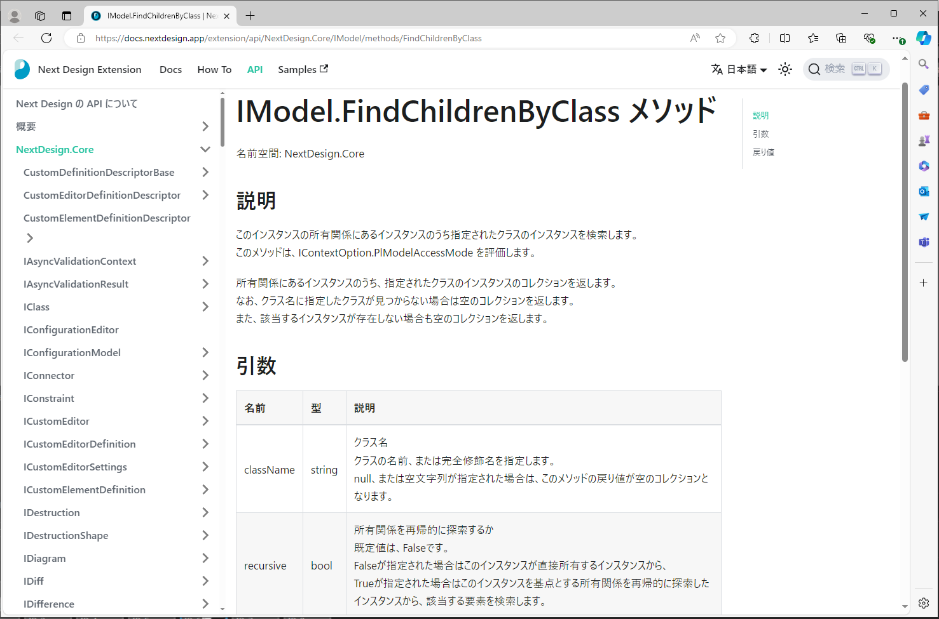The width and height of the screenshot is (939, 619).
Task: Click the Read aloud icon in address bar
Action: (x=695, y=38)
